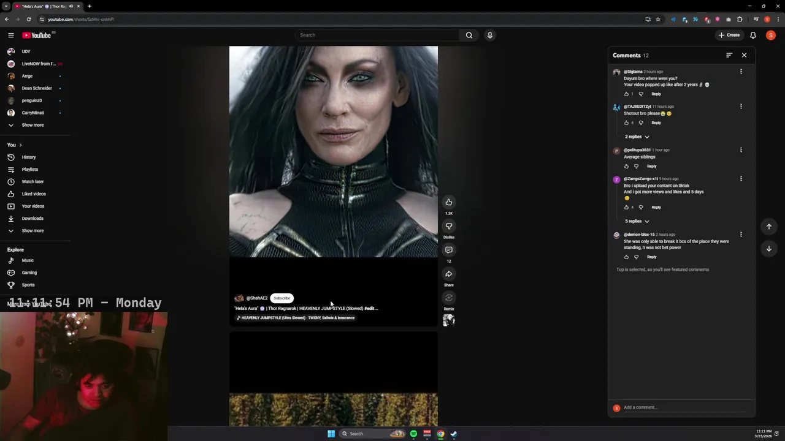
Task: Expand the 5 replies thread
Action: point(637,221)
